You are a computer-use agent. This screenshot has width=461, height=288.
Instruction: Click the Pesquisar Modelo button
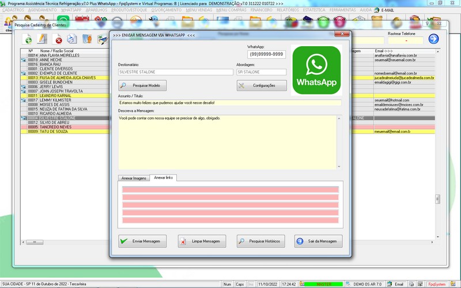(142, 85)
